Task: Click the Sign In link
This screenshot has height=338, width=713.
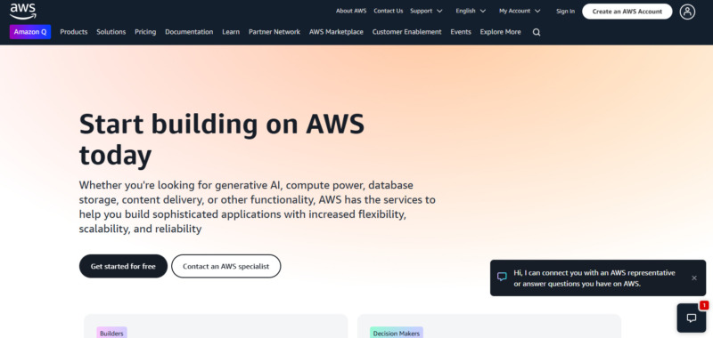Action: 565,12
